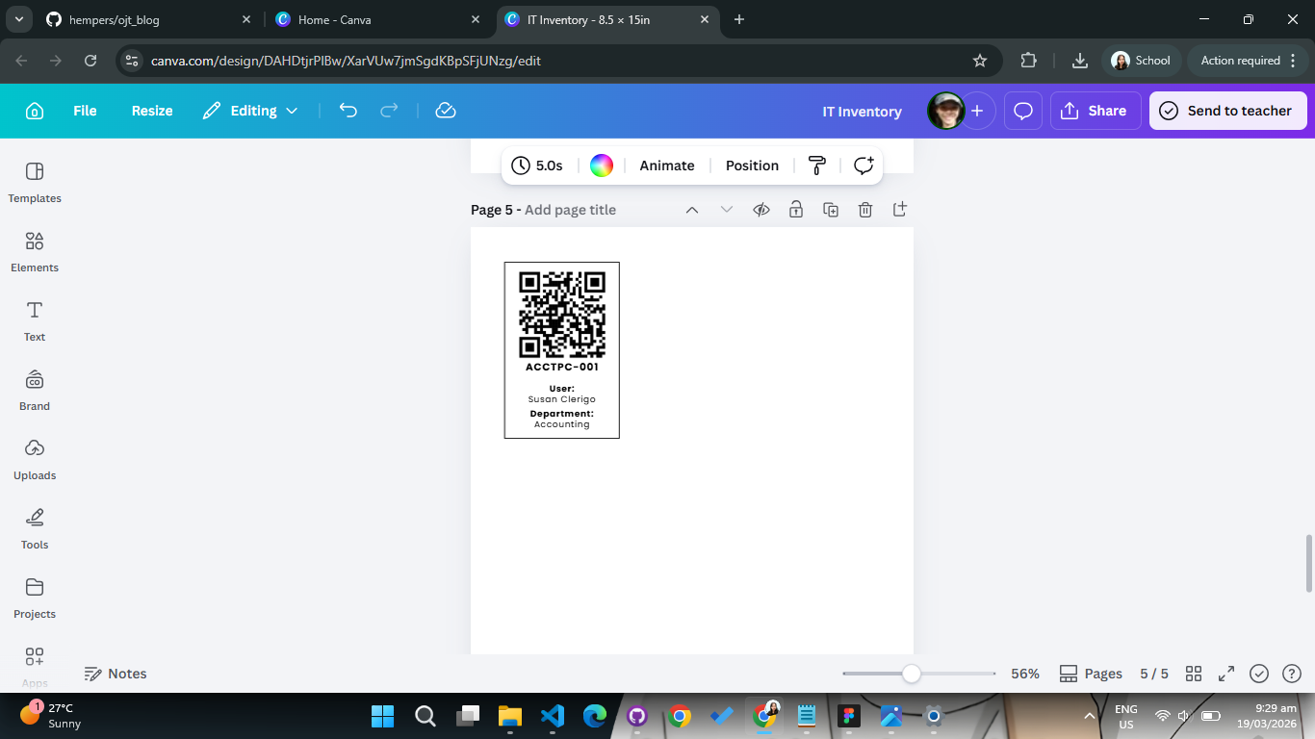Toggle the Pages thumbnail panel

click(1091, 674)
